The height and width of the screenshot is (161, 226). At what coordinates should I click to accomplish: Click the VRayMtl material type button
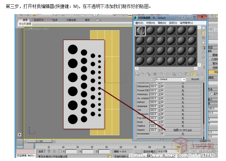[x=195, y=79]
